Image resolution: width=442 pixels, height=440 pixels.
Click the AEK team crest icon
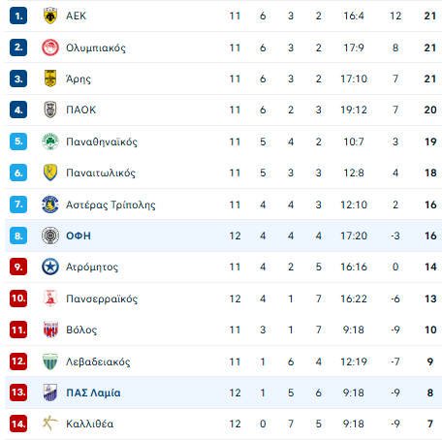click(50, 16)
